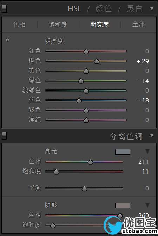Toggle the HSL panel on/off switch

pos(4,8)
